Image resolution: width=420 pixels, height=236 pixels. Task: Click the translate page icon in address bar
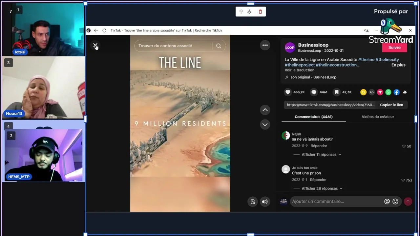click(x=366, y=30)
